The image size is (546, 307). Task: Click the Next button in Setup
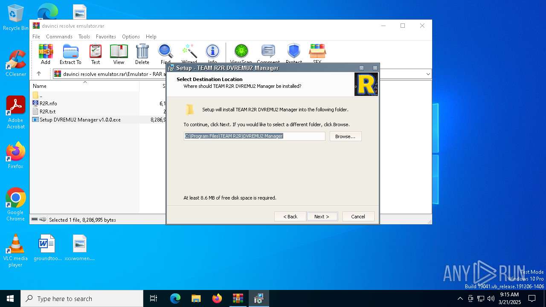322,217
